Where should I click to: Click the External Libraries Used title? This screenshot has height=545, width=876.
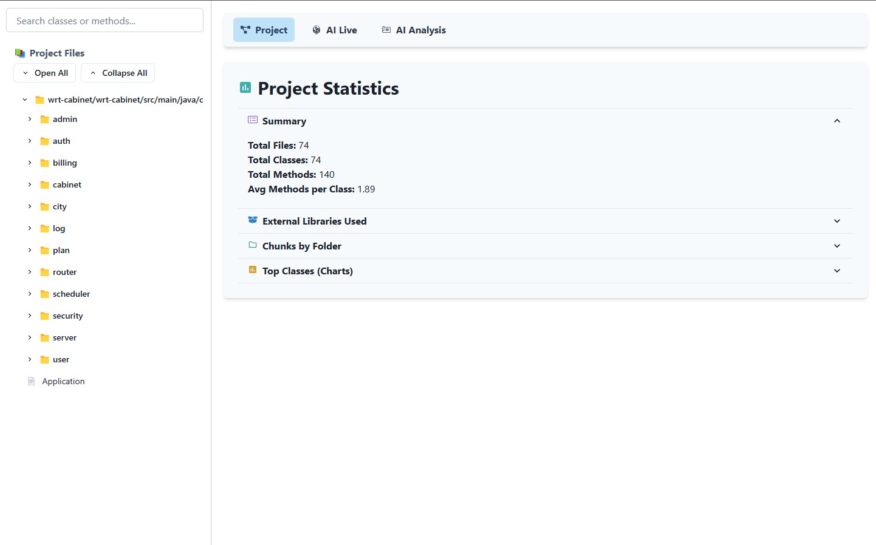tap(314, 221)
